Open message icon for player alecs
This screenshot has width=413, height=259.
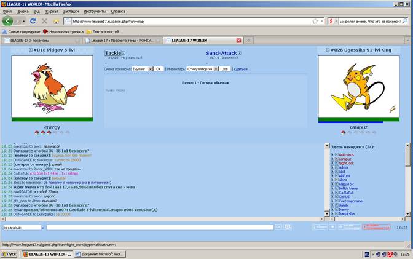point(337,180)
